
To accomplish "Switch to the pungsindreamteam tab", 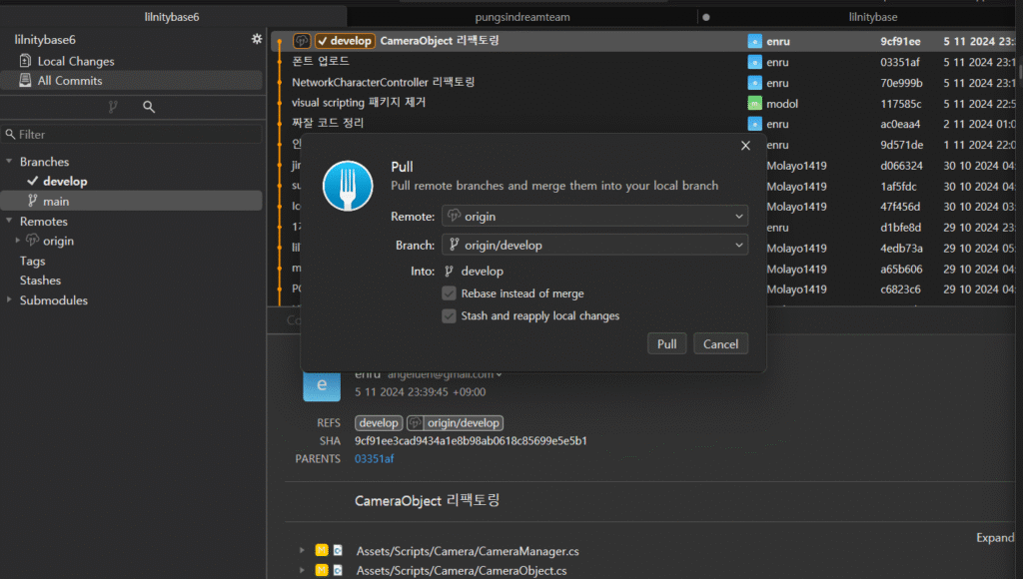I will 522,17.
